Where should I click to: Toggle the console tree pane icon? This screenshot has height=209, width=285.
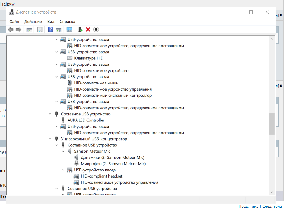click(29, 30)
